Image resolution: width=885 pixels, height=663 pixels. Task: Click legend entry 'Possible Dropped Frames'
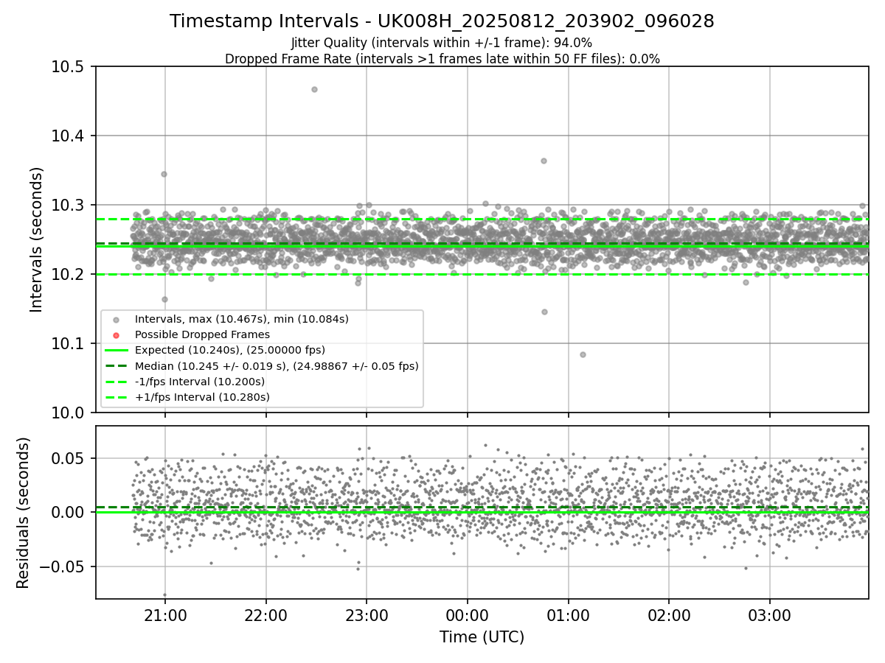click(x=202, y=334)
